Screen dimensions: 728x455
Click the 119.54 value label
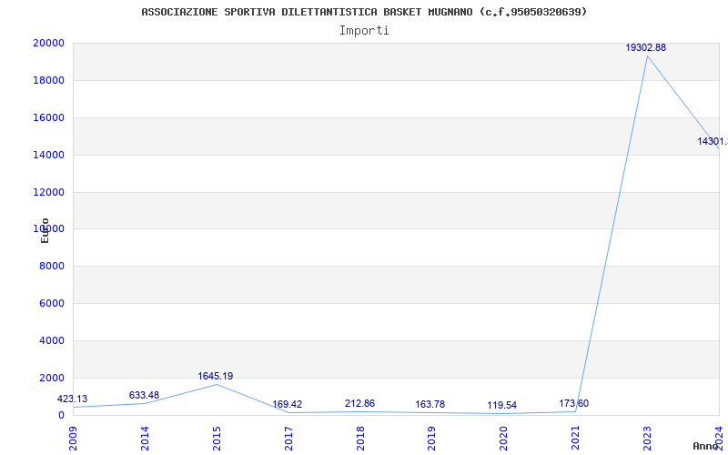502,405
